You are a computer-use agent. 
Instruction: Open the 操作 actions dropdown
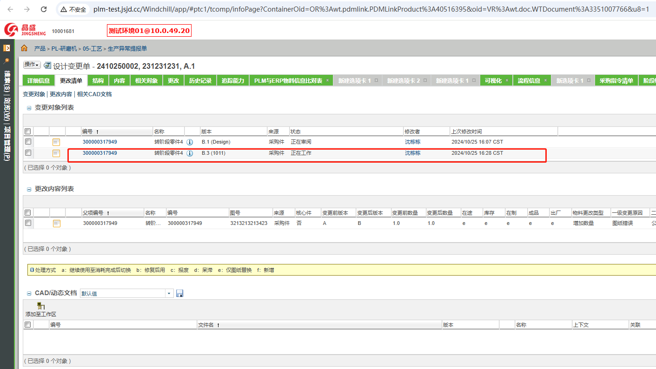31,64
